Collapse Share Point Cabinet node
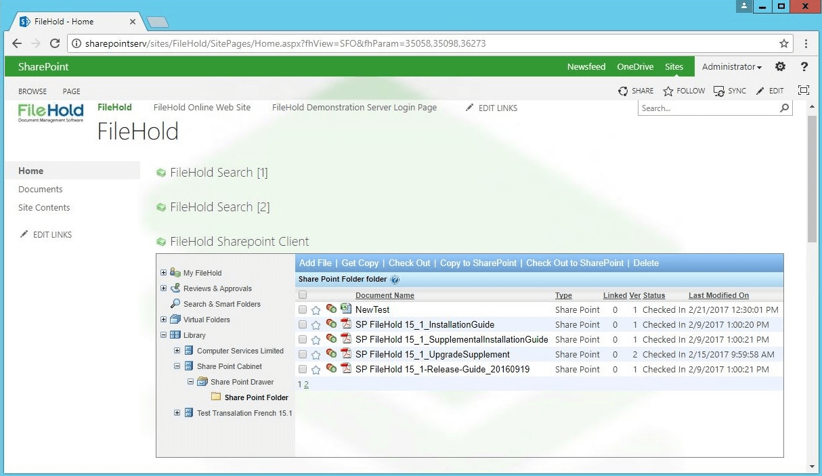 (x=177, y=366)
